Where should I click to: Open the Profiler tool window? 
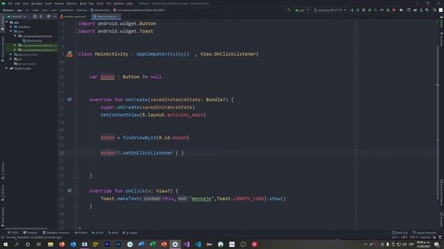point(81,232)
